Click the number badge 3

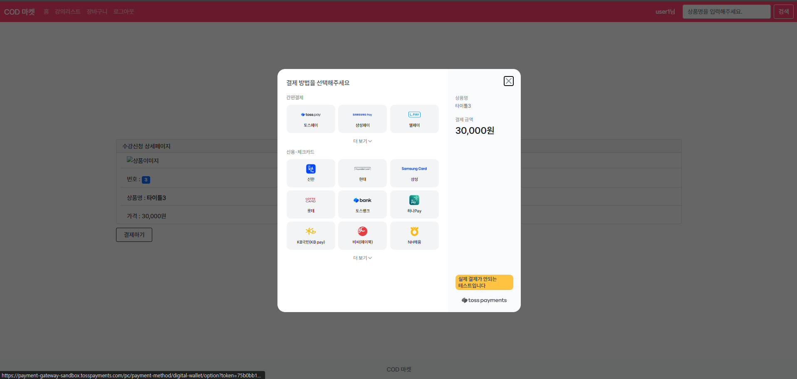[146, 180]
